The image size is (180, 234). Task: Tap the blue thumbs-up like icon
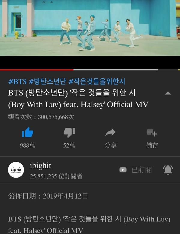click(28, 132)
